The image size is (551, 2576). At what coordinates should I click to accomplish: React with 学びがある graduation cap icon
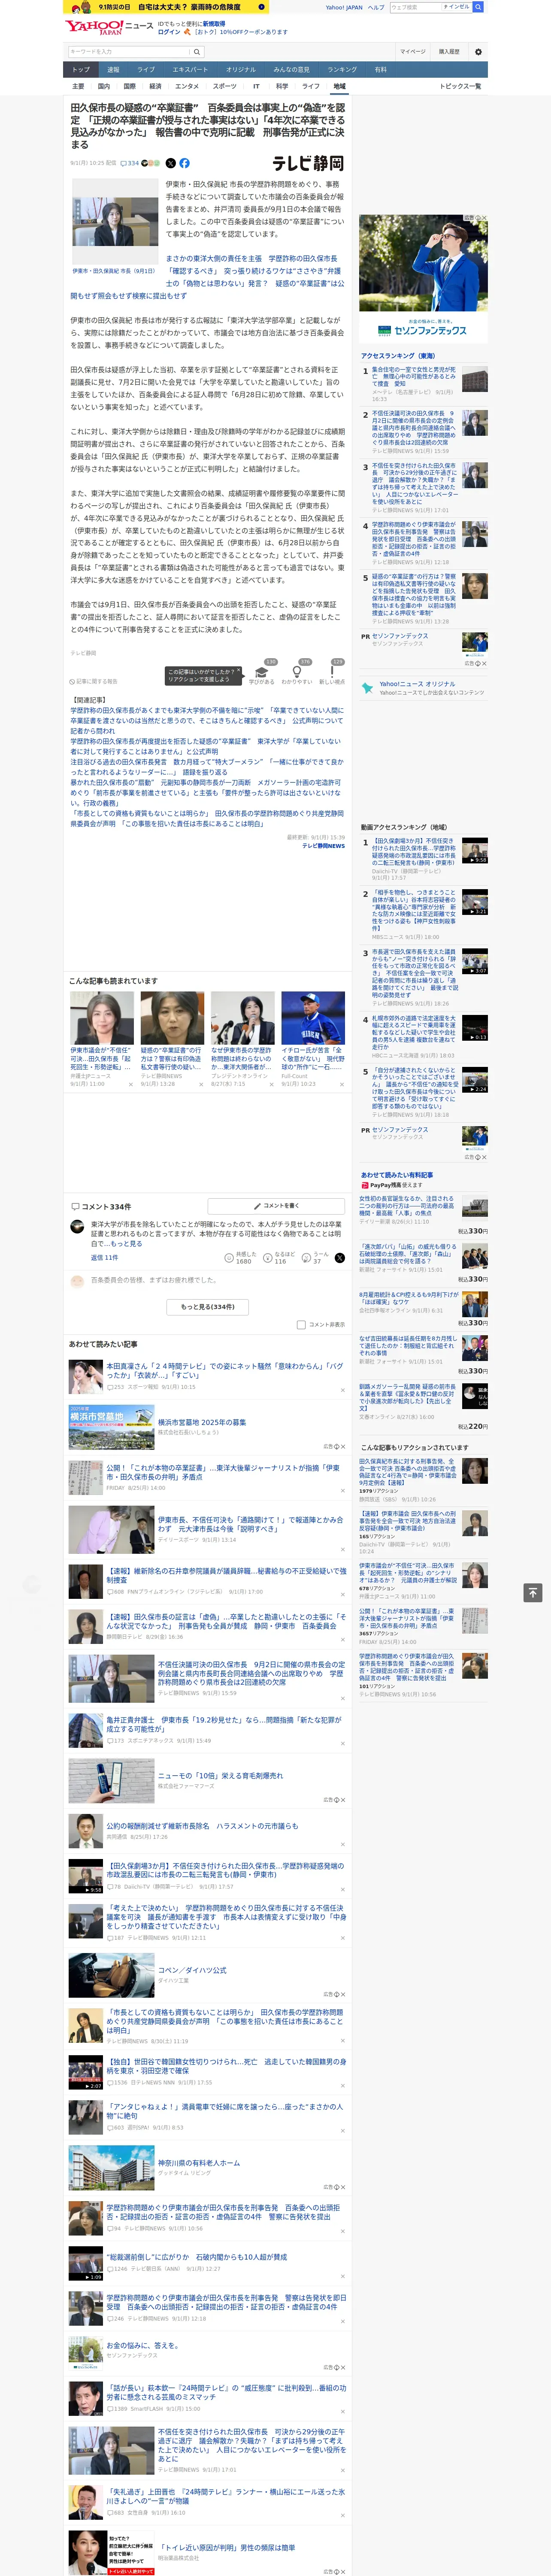pyautogui.click(x=262, y=671)
